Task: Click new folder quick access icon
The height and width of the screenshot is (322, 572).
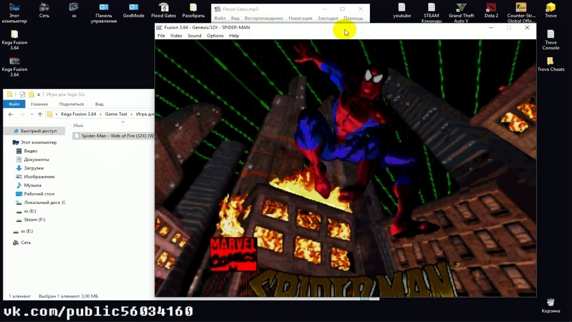Action: 31,94
